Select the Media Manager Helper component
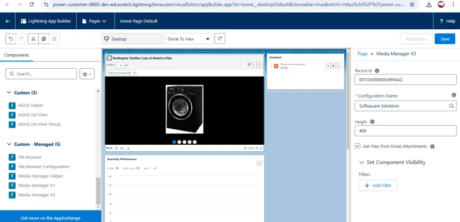The height and width of the screenshot is (222, 460). tap(41, 176)
